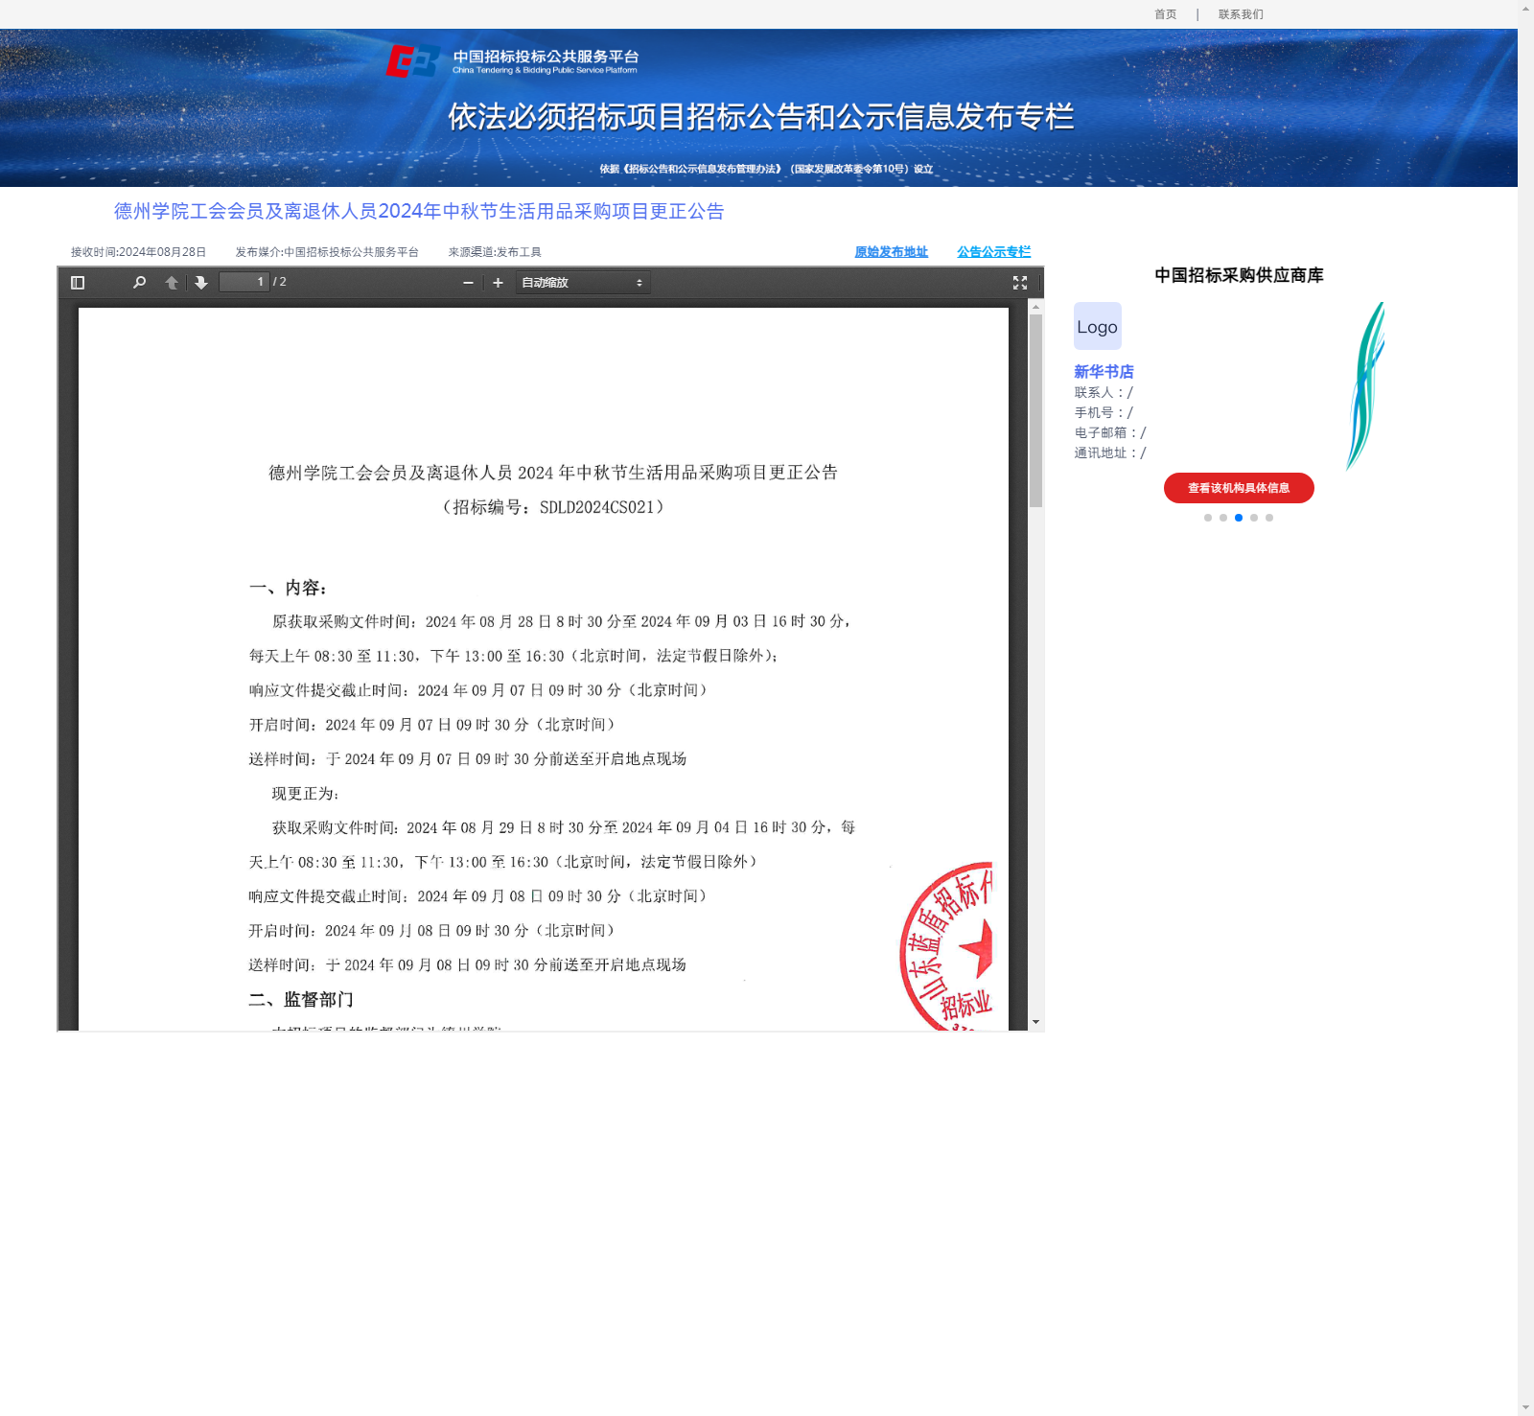The width and height of the screenshot is (1534, 1416).
Task: Go to 首页 in top bar
Action: [1166, 14]
